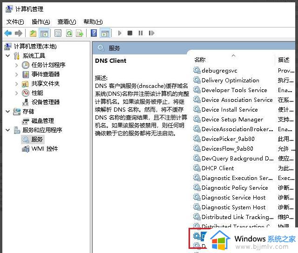Open the 文件(F) menu

(x=15, y=22)
